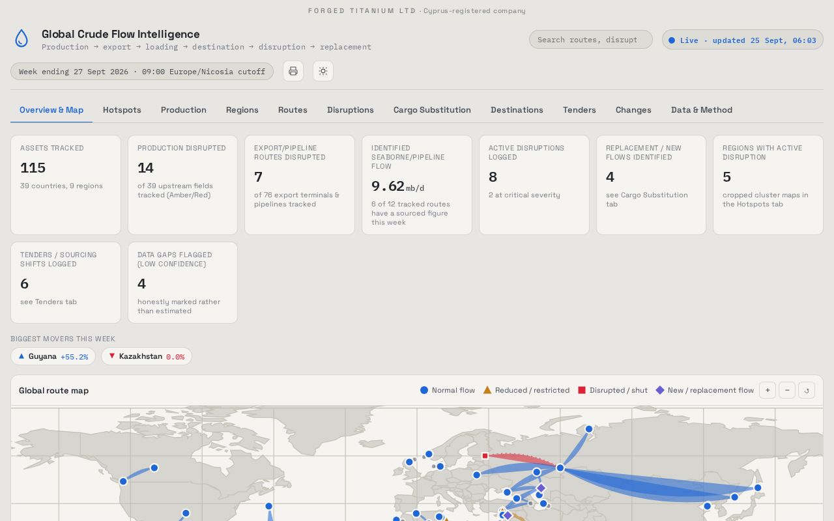Switch to the Tenders tab

[579, 110]
